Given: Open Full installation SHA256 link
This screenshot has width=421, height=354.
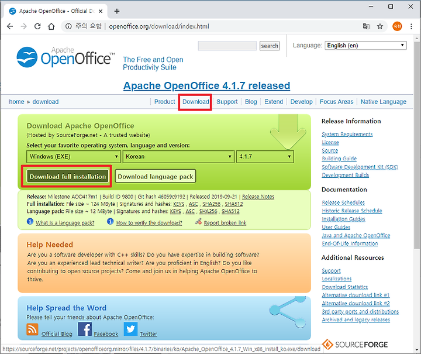Looking at the screenshot, I should (x=211, y=204).
